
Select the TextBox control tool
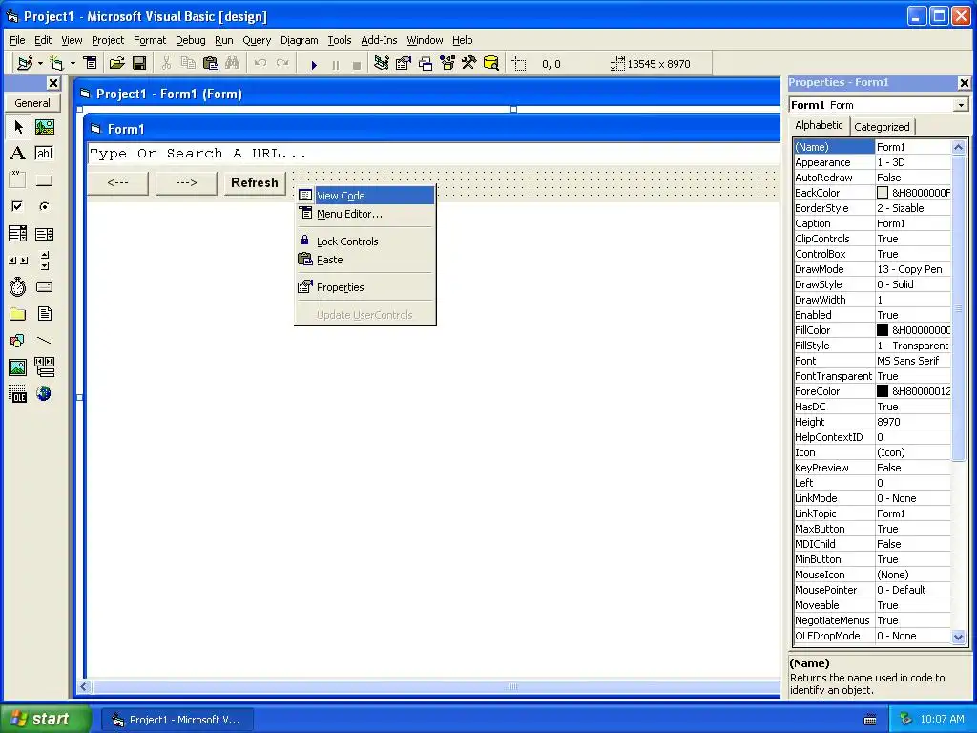coord(44,154)
